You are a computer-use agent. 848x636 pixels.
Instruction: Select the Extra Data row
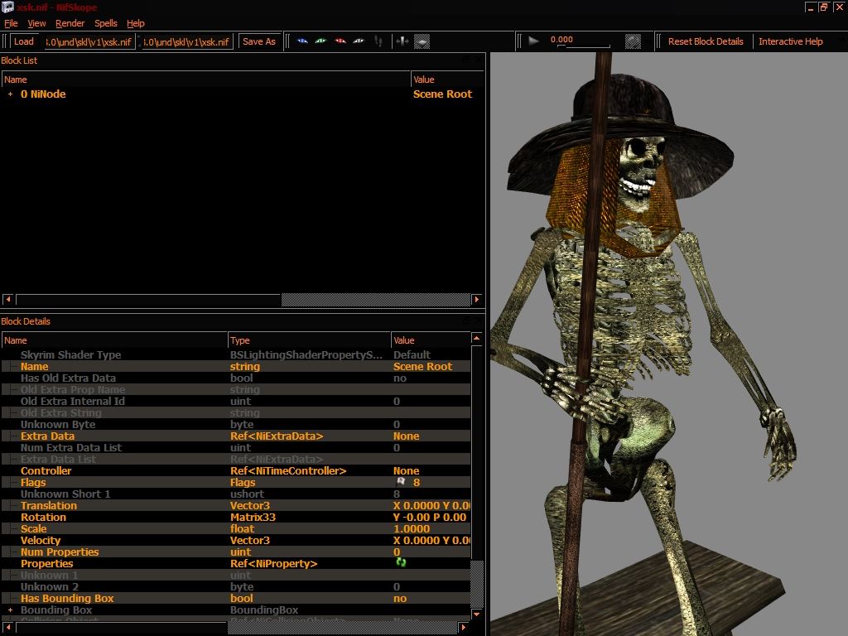coord(236,436)
